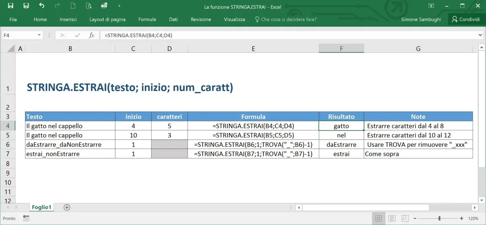Click vertical scrollbar up arrow
The height and width of the screenshot is (225, 486).
482,47
